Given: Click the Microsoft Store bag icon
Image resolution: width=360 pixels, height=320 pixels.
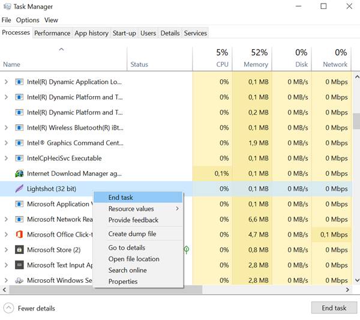Looking at the screenshot, I should [19, 250].
